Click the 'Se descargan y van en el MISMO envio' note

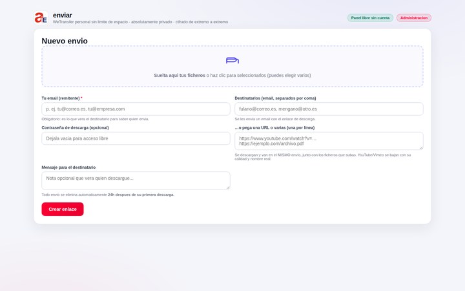tap(323, 156)
